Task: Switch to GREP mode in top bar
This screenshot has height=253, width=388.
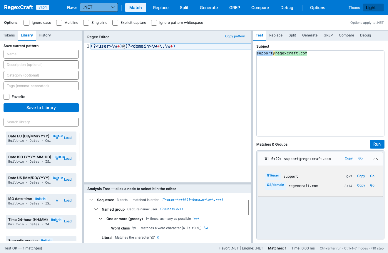Action: tap(235, 8)
